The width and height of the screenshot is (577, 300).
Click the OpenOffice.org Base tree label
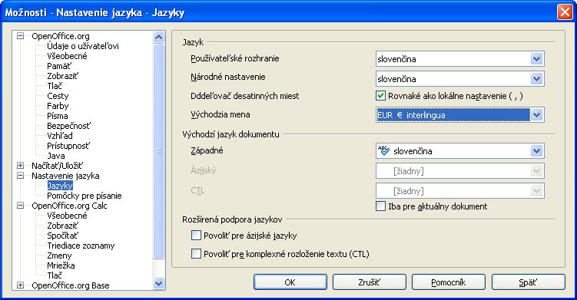pyautogui.click(x=71, y=285)
